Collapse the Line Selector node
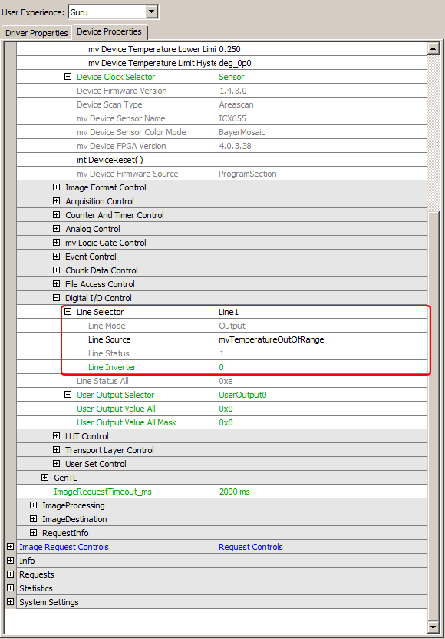Screen dimensions: 445x639 pyautogui.click(x=68, y=312)
